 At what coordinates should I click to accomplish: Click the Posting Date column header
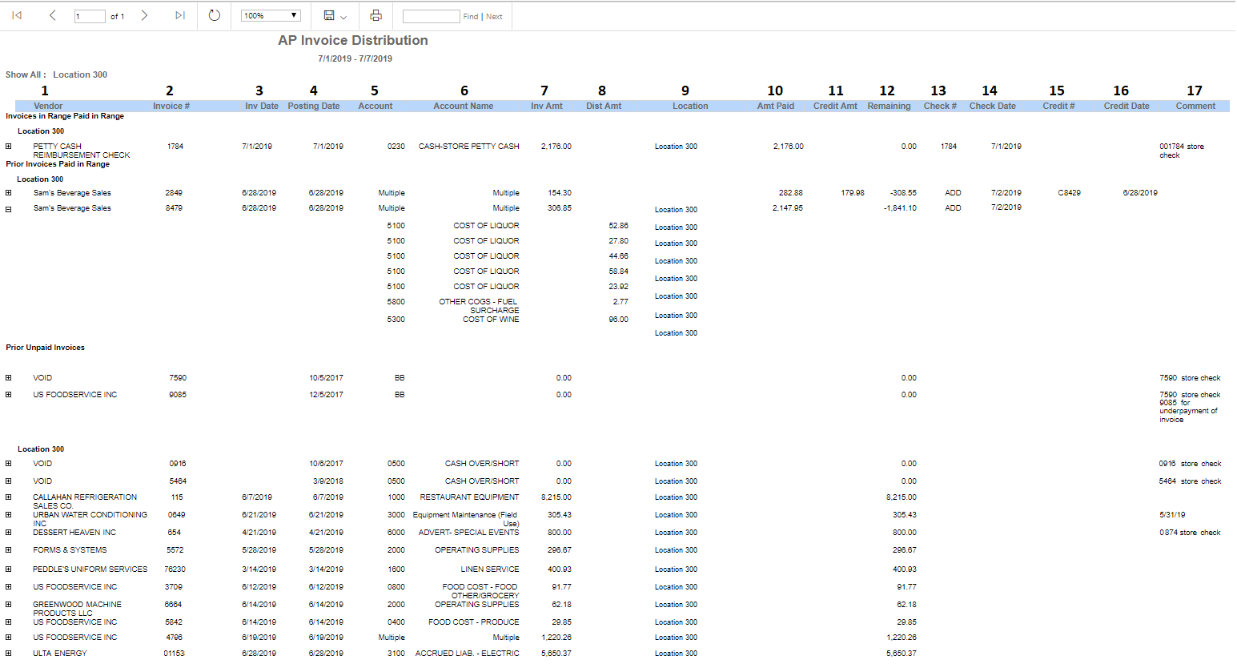pyautogui.click(x=314, y=106)
